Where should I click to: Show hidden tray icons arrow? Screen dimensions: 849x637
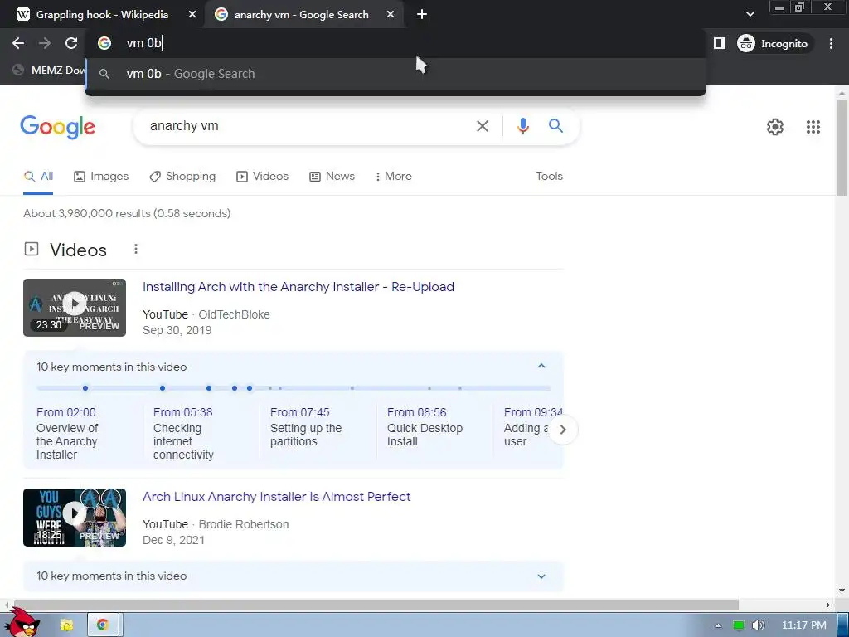[x=718, y=625]
